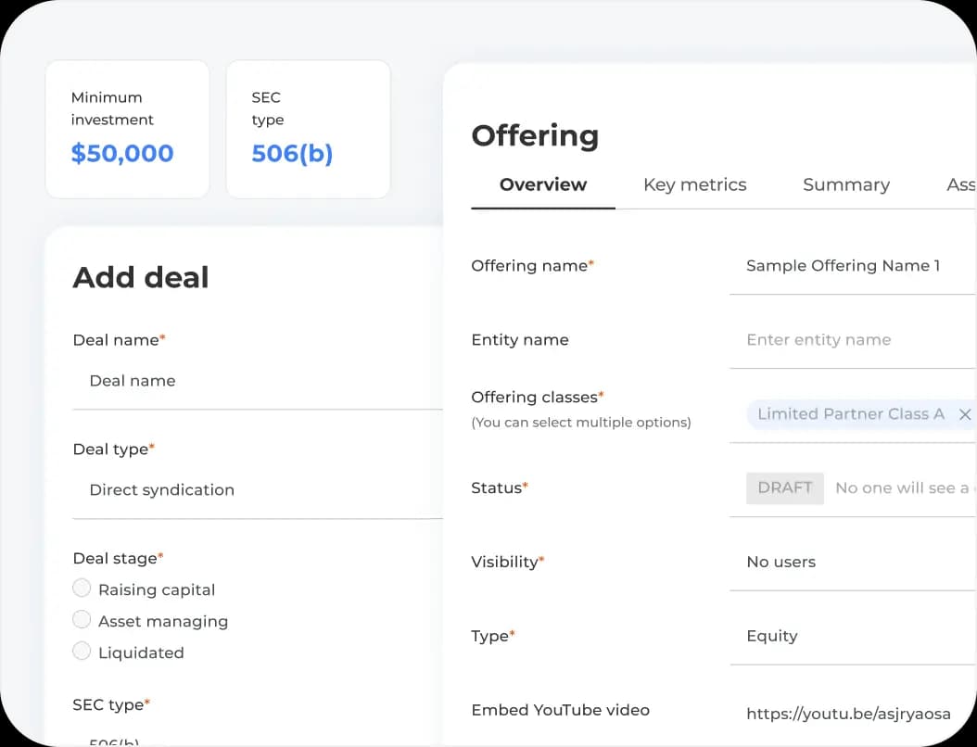The width and height of the screenshot is (977, 747).
Task: Open the Key metrics tab
Action: coord(694,184)
